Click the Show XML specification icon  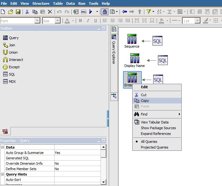pyautogui.click(x=83, y=12)
